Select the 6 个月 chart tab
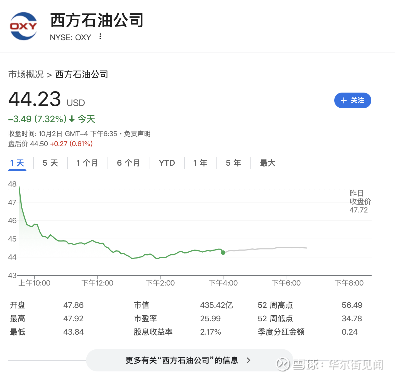Image resolution: width=395 pixels, height=377 pixels. 129,163
